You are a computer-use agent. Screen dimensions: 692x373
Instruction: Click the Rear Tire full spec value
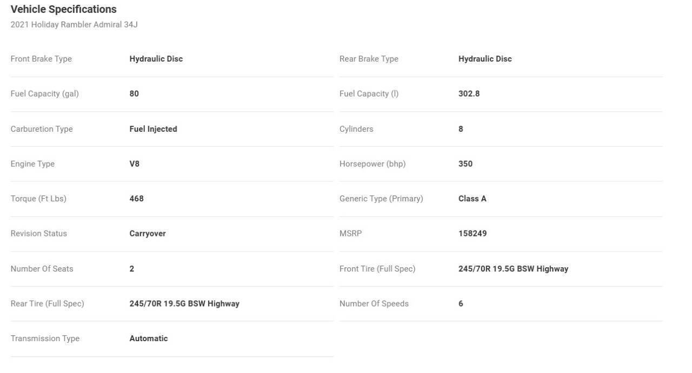184,304
